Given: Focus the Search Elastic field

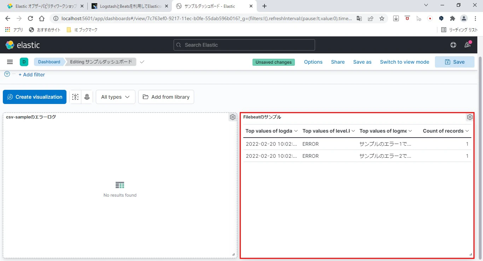Looking at the screenshot, I should 244,45.
